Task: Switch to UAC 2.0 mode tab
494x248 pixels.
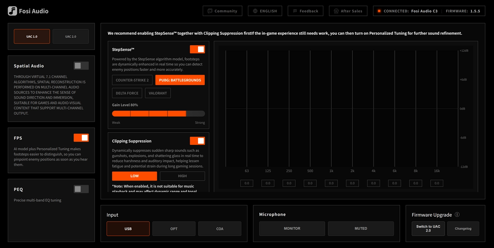Action: click(71, 36)
